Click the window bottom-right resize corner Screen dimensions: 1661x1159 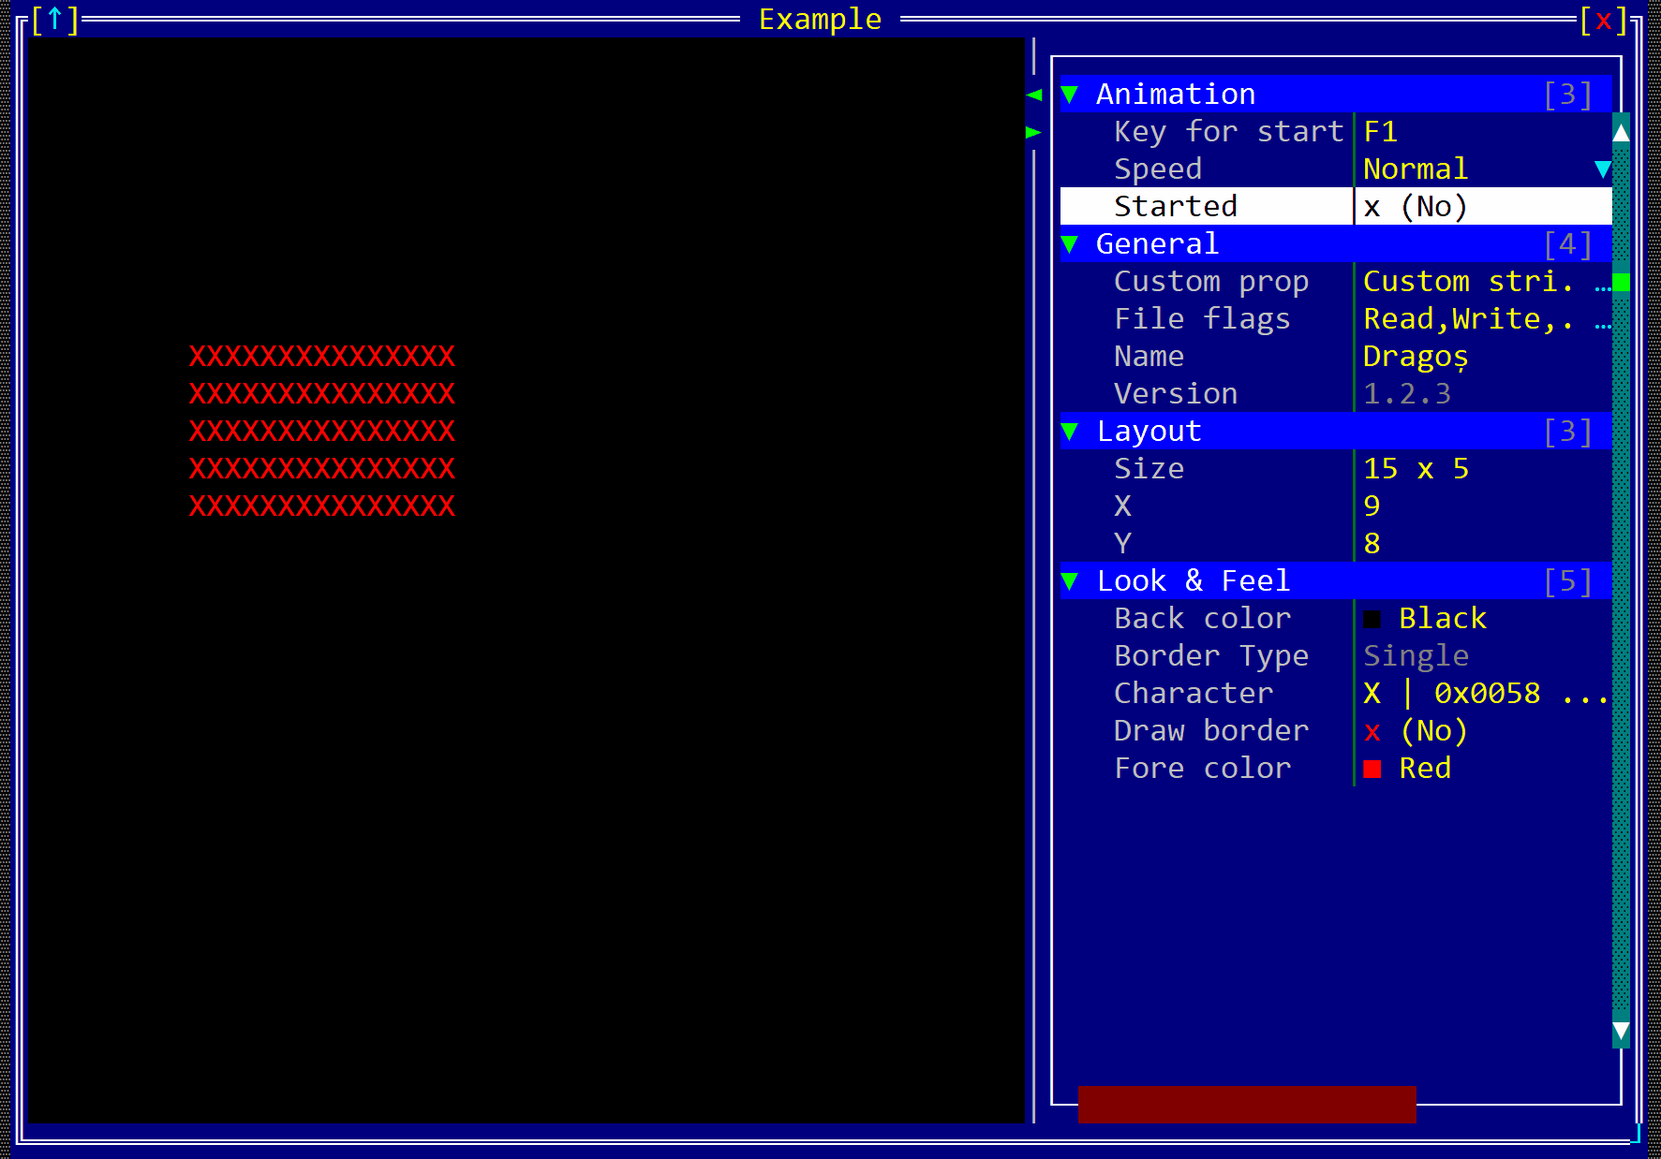1636,1134
